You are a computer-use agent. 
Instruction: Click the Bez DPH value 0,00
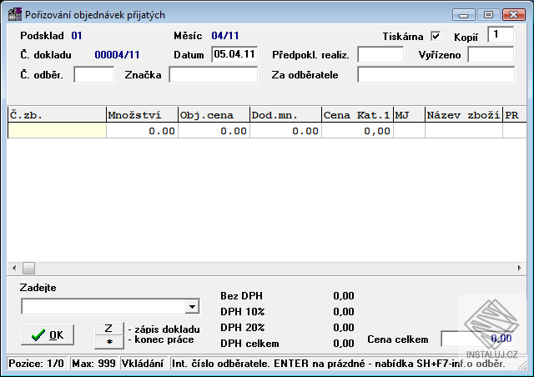pos(344,295)
